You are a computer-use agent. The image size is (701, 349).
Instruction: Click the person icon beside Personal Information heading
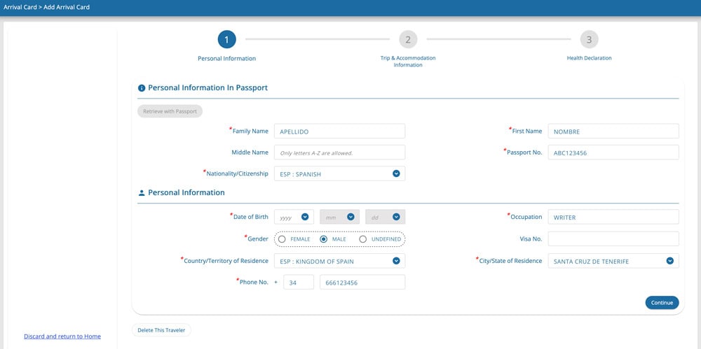tap(142, 193)
